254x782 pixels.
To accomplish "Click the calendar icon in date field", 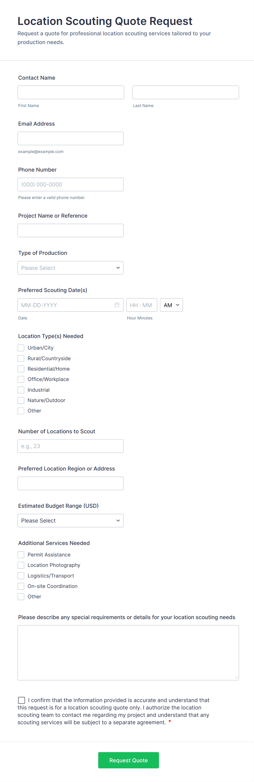I will point(117,305).
